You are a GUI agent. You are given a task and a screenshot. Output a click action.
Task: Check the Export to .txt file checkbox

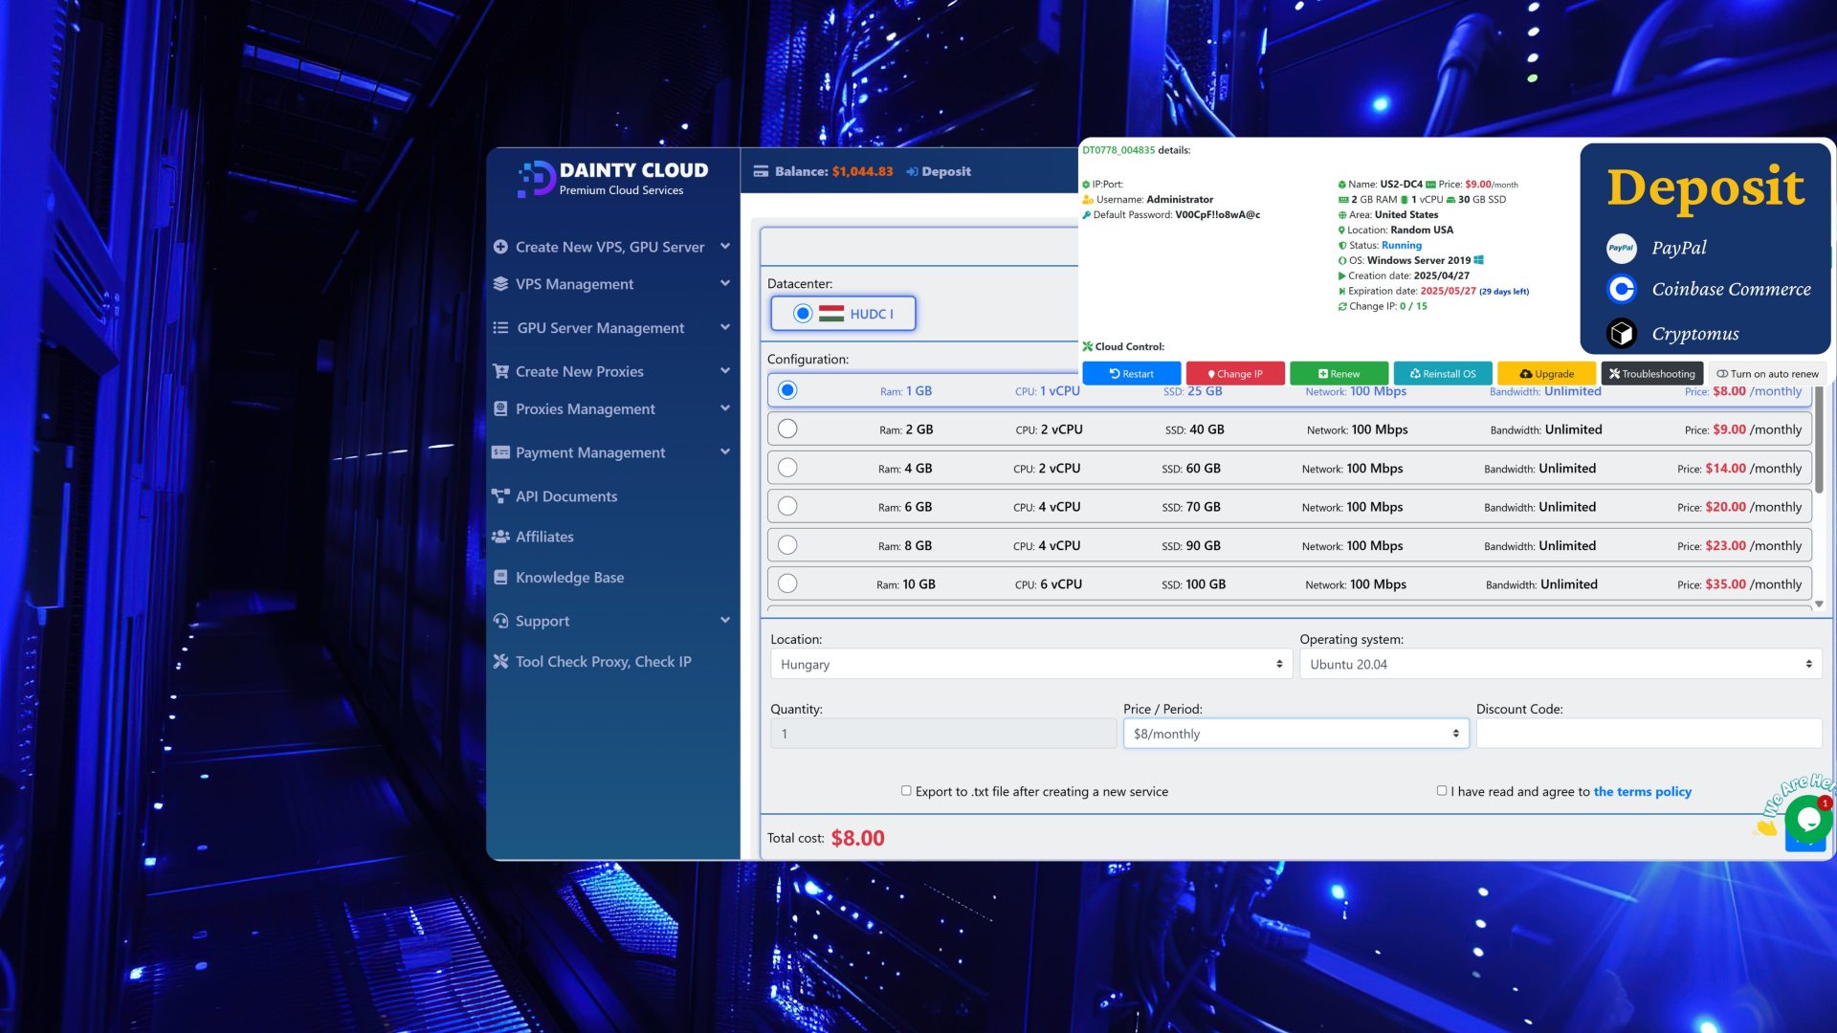tap(906, 791)
